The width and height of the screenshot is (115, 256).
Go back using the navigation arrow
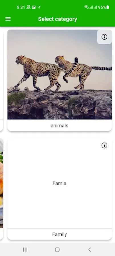89,249
